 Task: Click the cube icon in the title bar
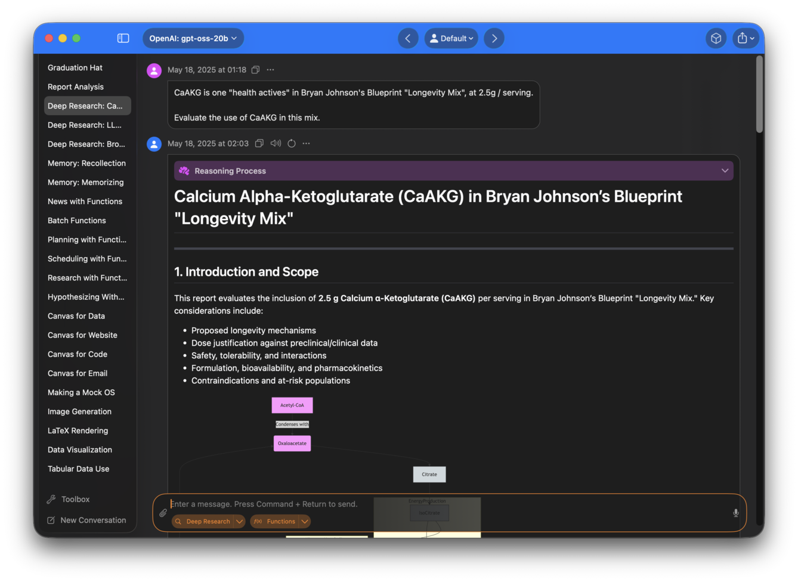(x=716, y=38)
